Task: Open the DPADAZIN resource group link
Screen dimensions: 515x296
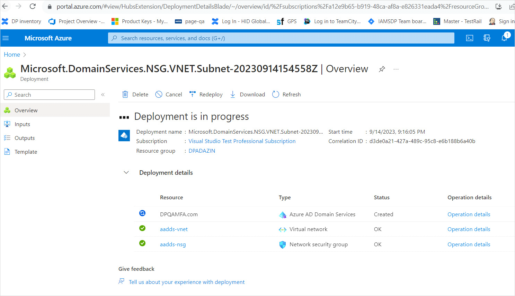Action: [x=202, y=151]
